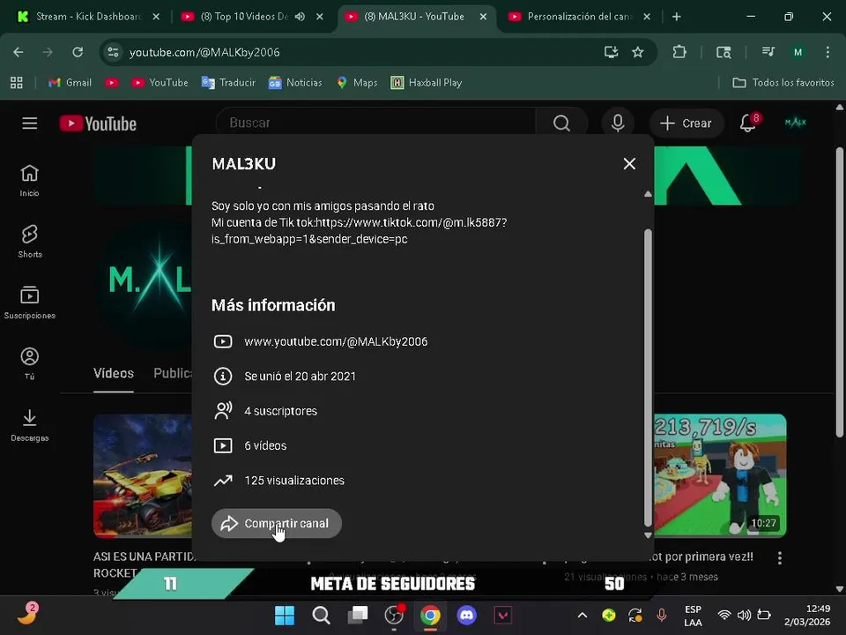Viewport: 846px width, 635px height.
Task: Open Chrome apps grid shortcut
Action: [x=17, y=83]
